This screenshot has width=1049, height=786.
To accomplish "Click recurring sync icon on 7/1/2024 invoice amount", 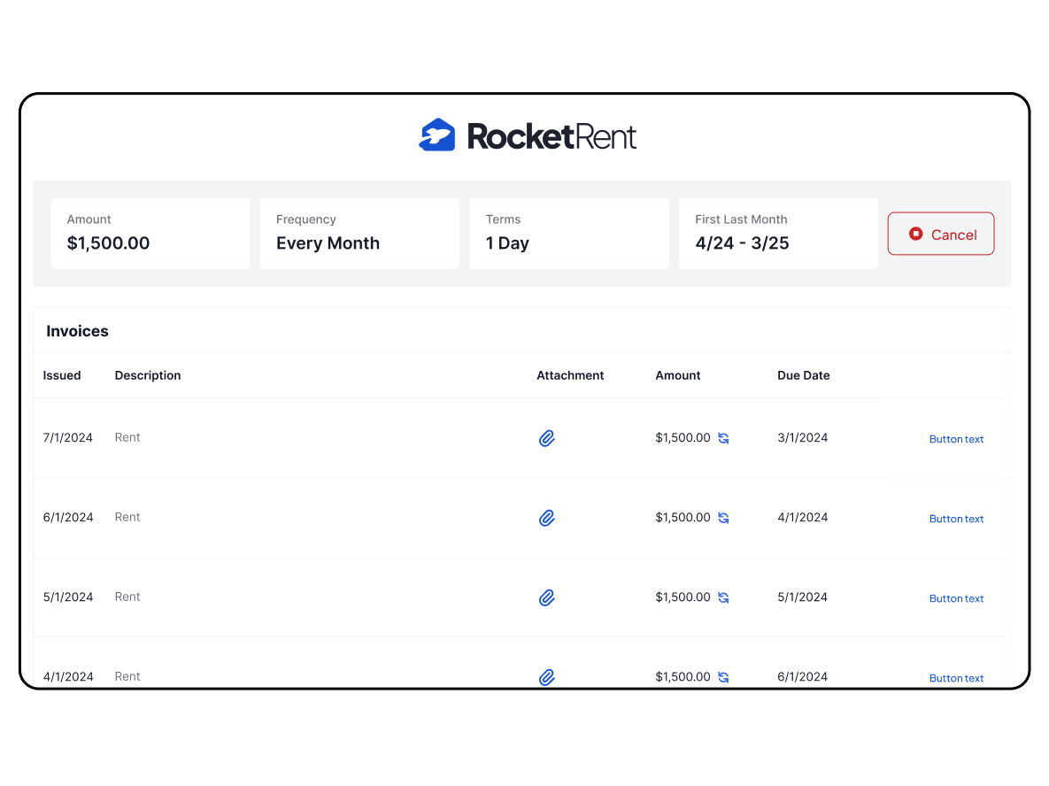I will tap(723, 438).
